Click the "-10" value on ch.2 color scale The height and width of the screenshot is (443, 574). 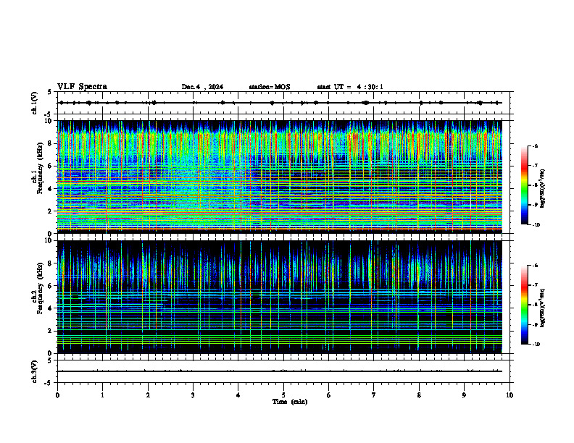536,345
